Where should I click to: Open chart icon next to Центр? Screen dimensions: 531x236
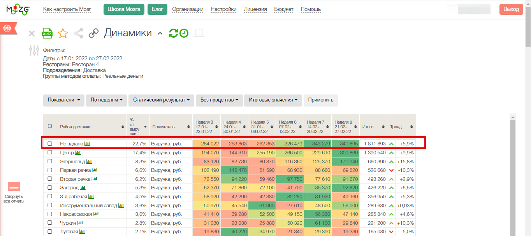pyautogui.click(x=78, y=152)
